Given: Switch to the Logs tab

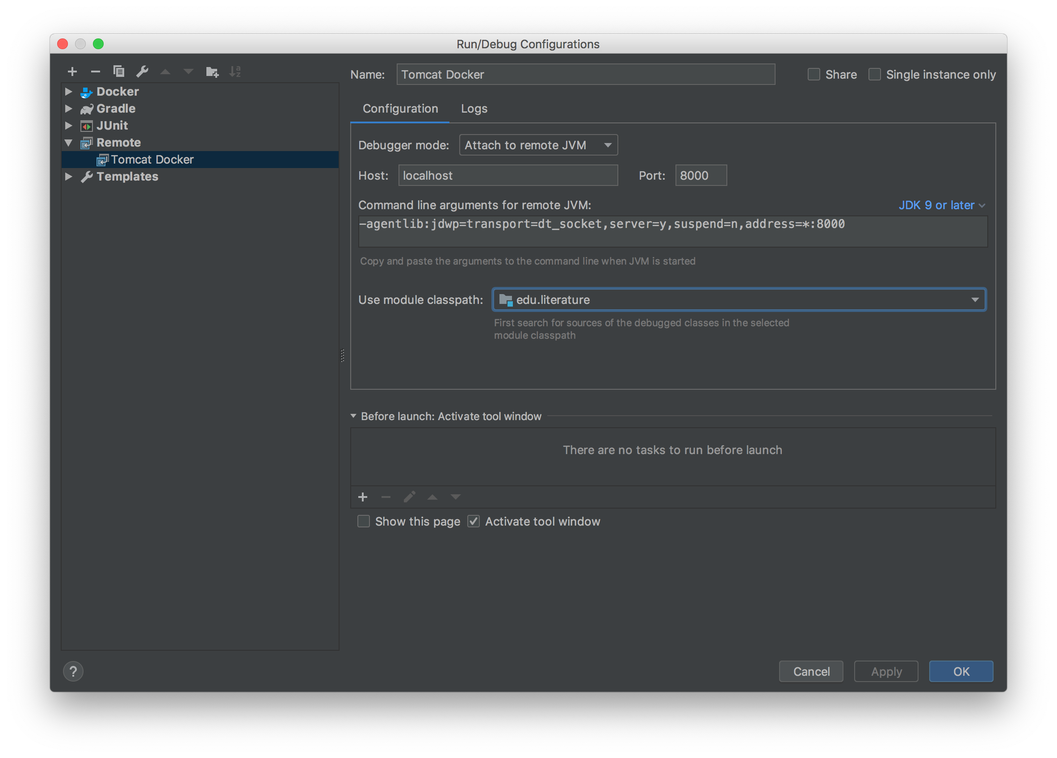Looking at the screenshot, I should coord(474,109).
